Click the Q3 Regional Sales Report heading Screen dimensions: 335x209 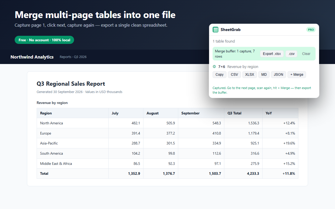(71, 84)
